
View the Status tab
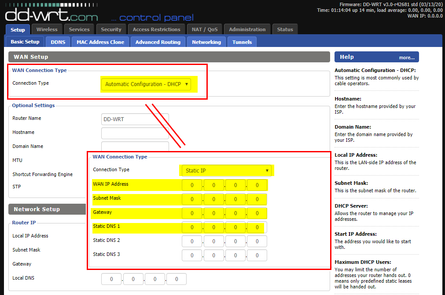click(285, 29)
